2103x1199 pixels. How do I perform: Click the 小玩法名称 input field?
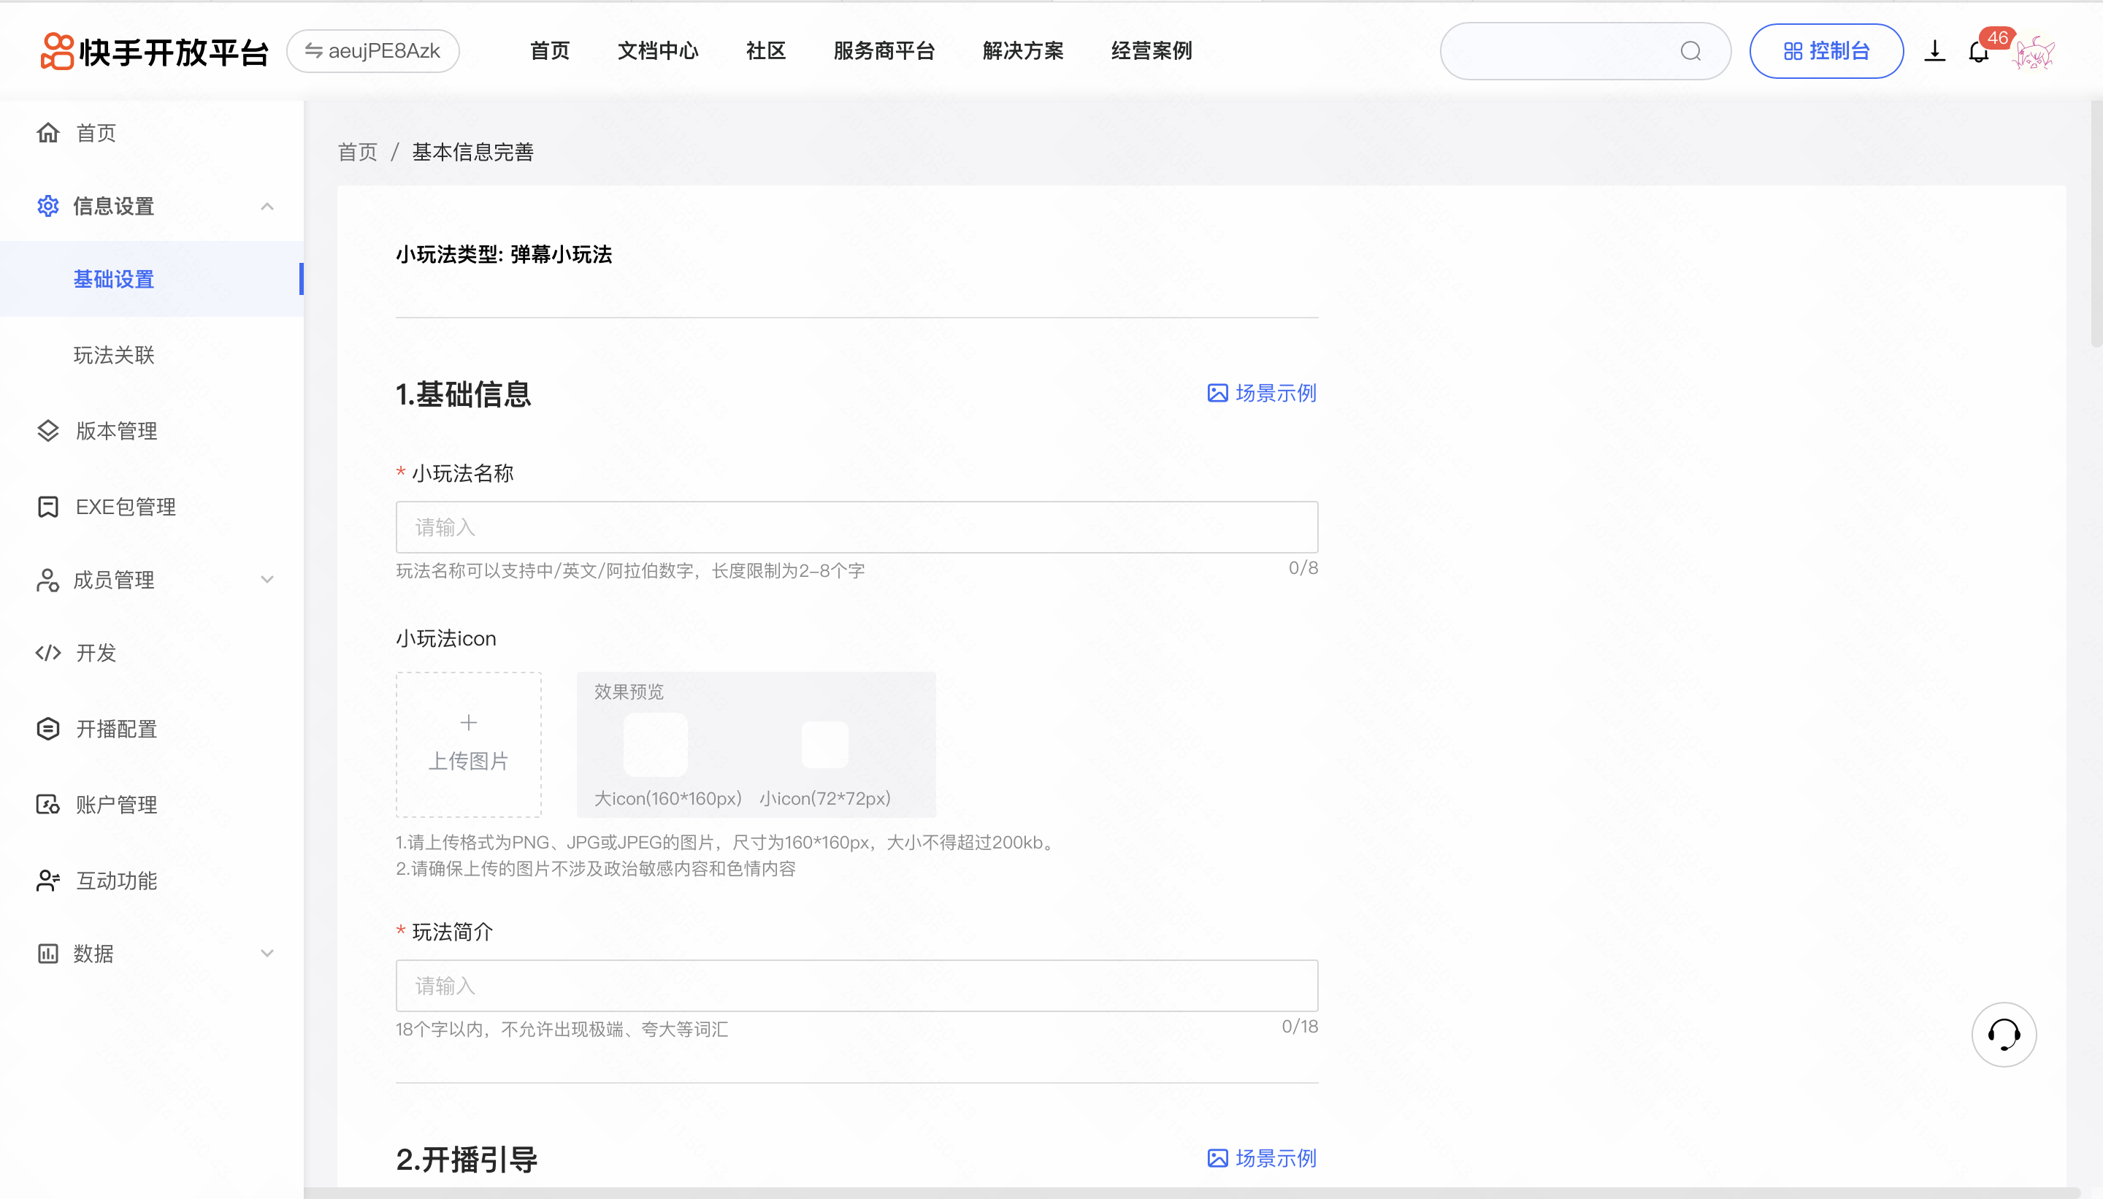click(x=857, y=527)
